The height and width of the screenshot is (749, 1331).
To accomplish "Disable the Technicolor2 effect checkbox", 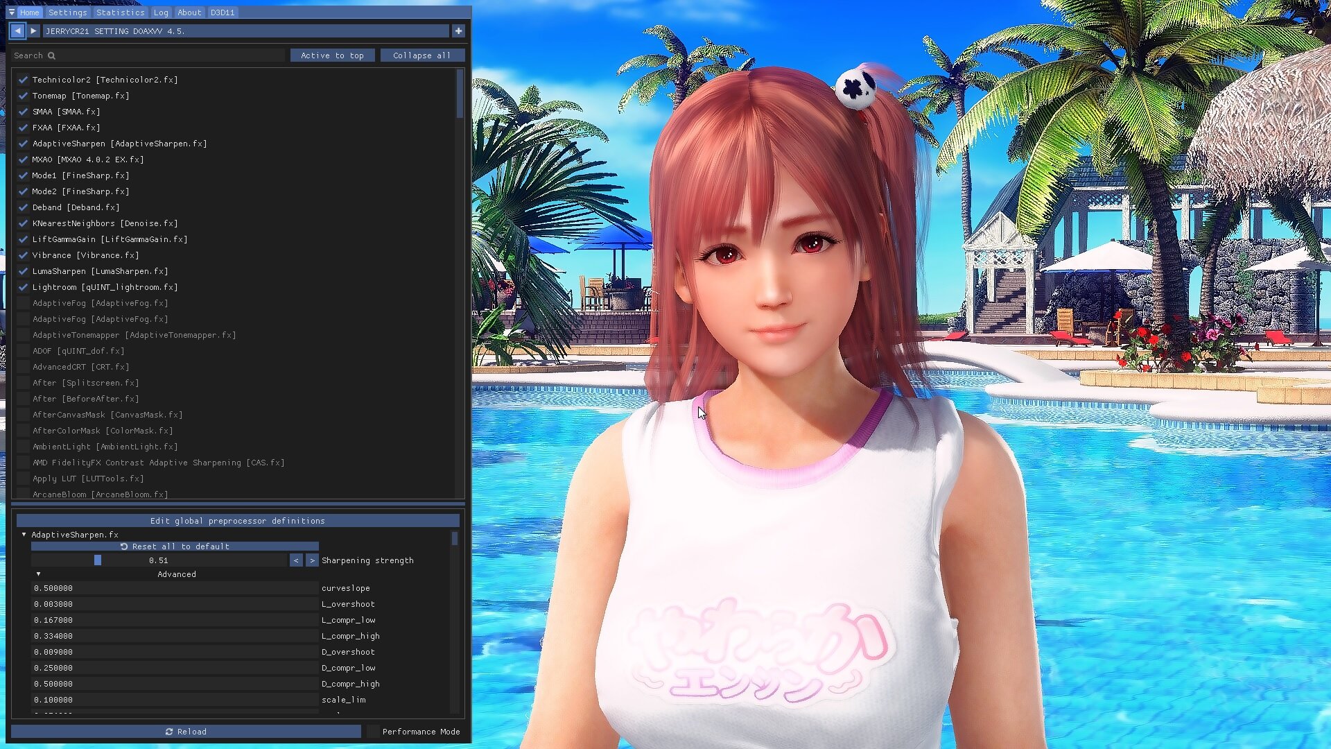I will pyautogui.click(x=23, y=80).
